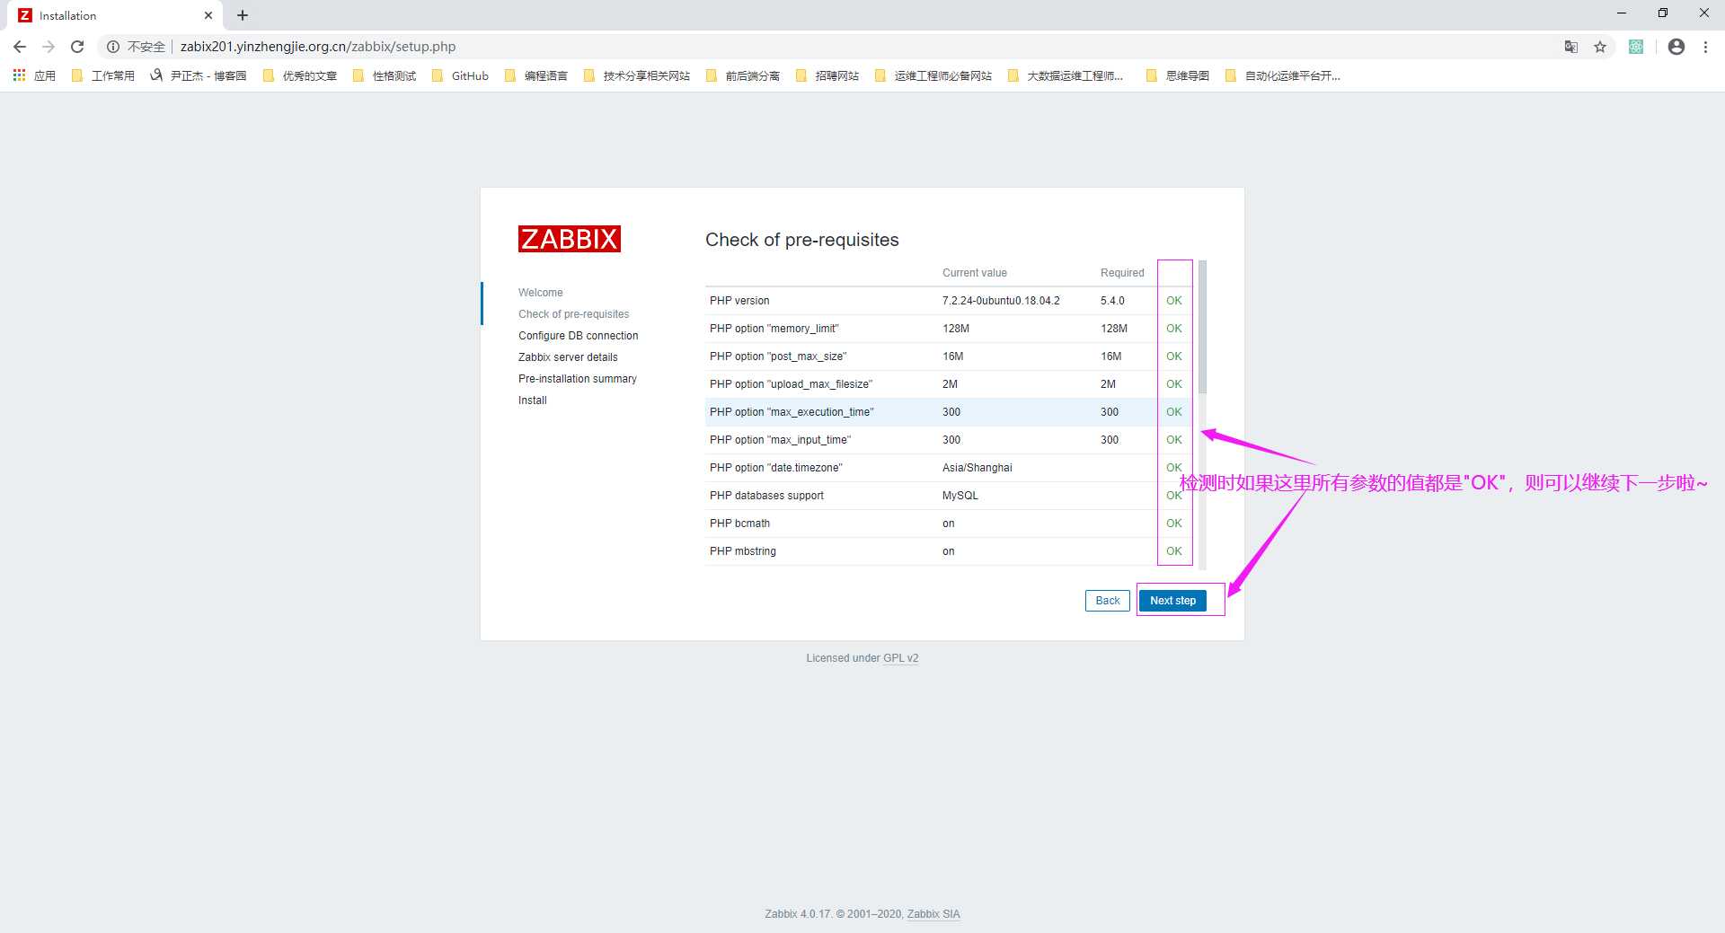Open the Apps grid shortcut
This screenshot has height=933, width=1725.
pos(34,75)
